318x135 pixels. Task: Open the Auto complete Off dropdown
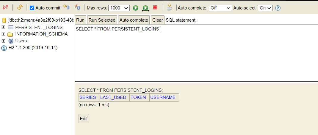[220, 8]
